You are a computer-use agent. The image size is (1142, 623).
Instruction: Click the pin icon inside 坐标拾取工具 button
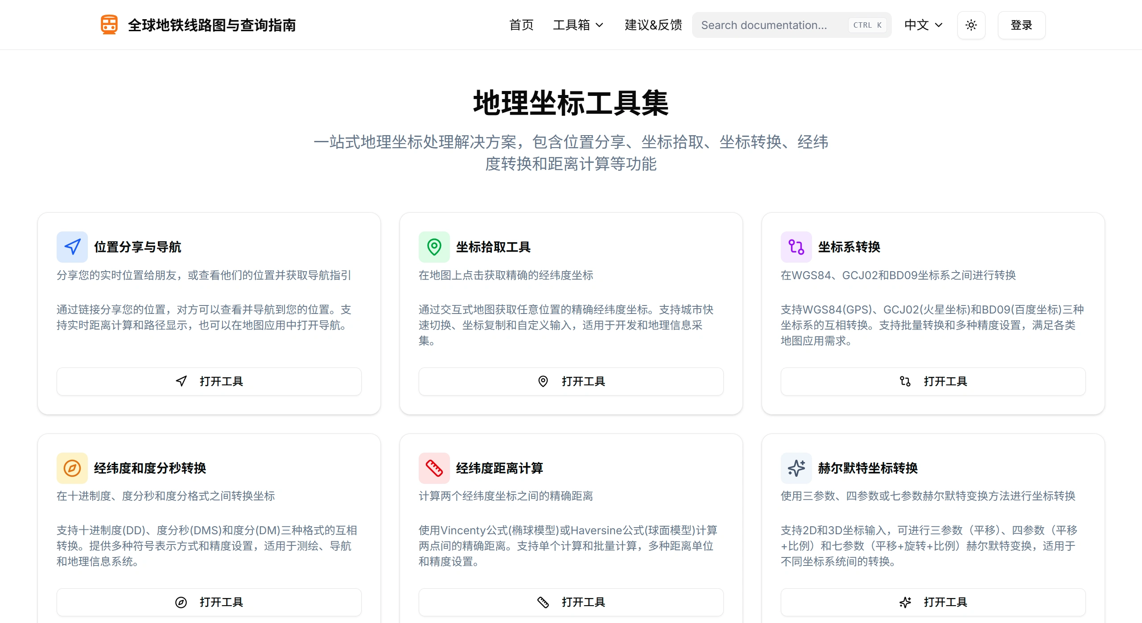pyautogui.click(x=542, y=381)
